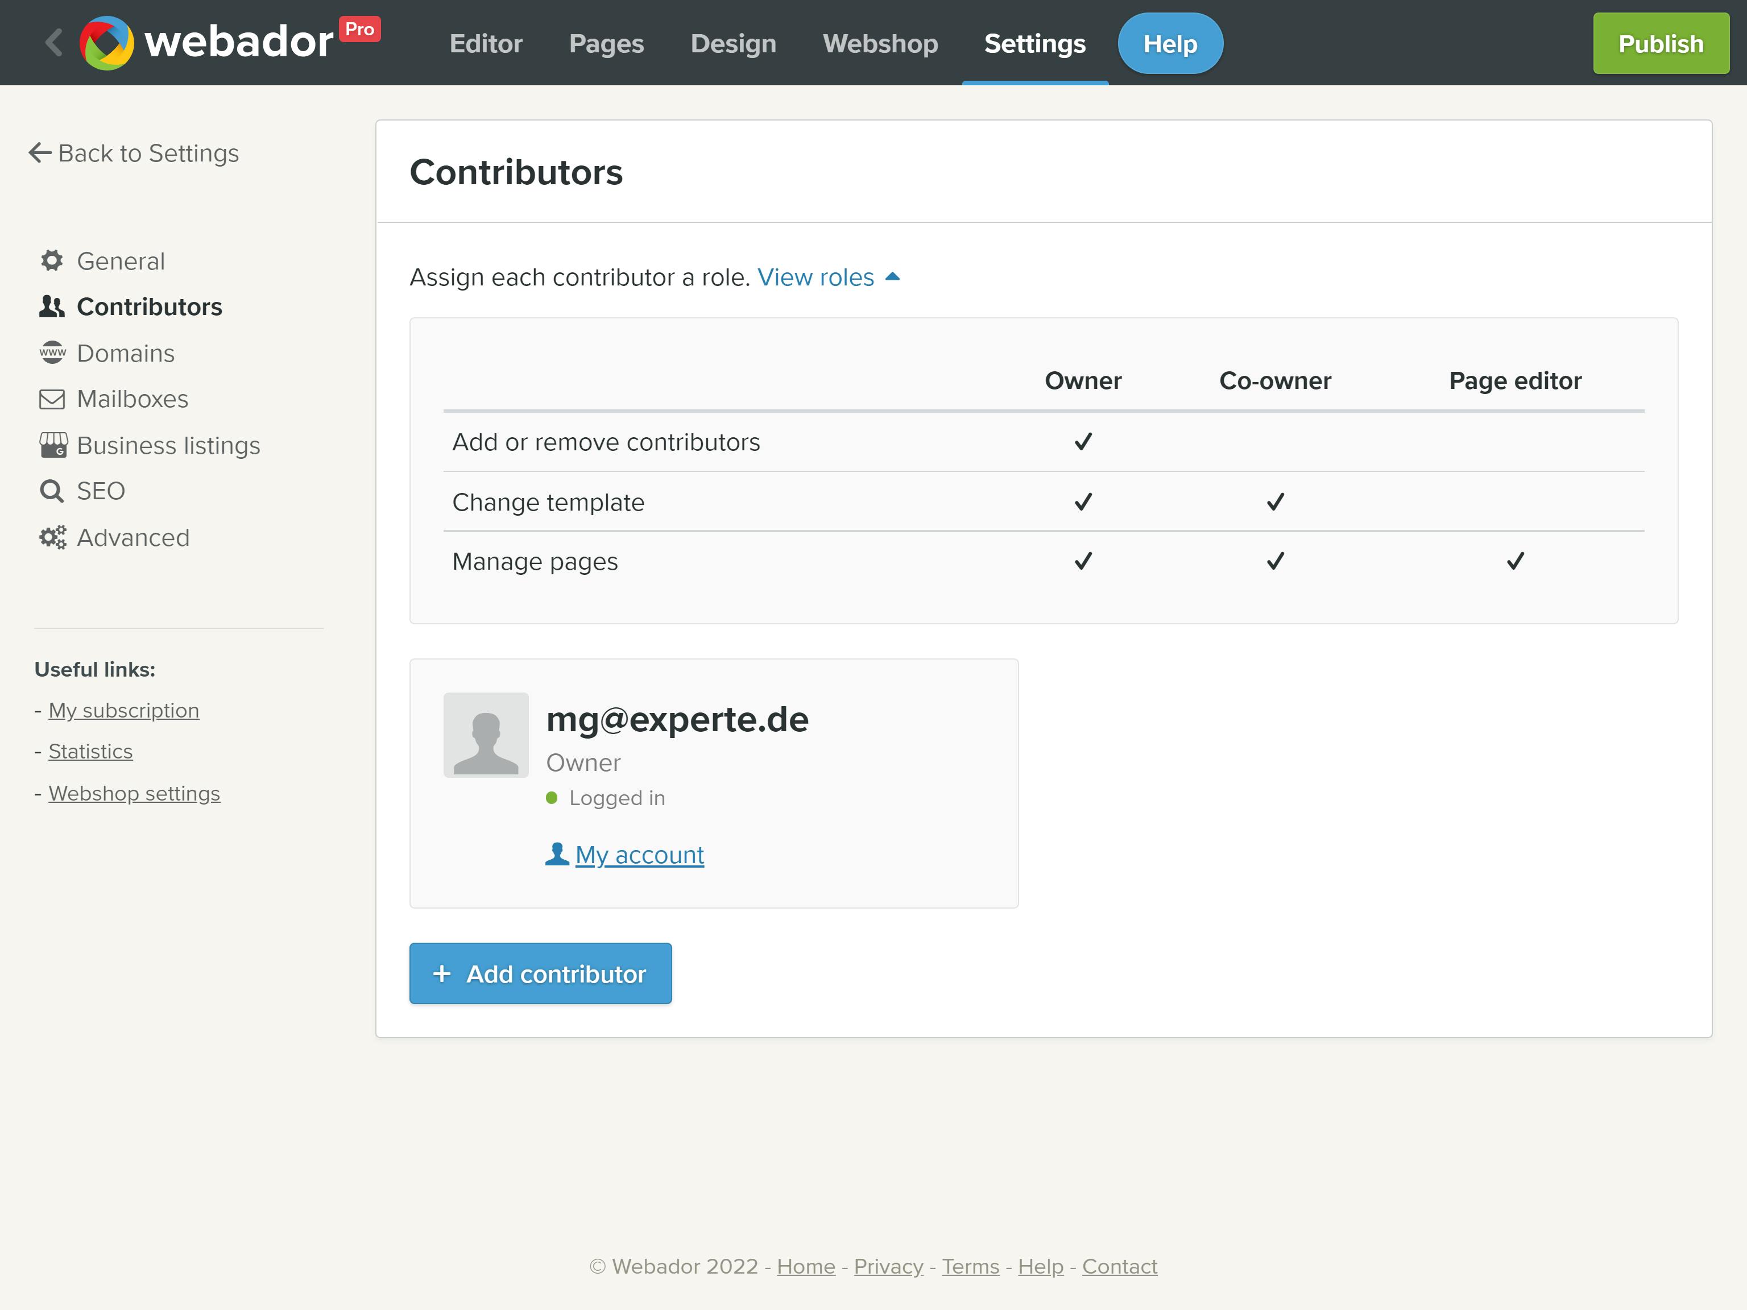
Task: Click the Add contributor button
Action: [540, 973]
